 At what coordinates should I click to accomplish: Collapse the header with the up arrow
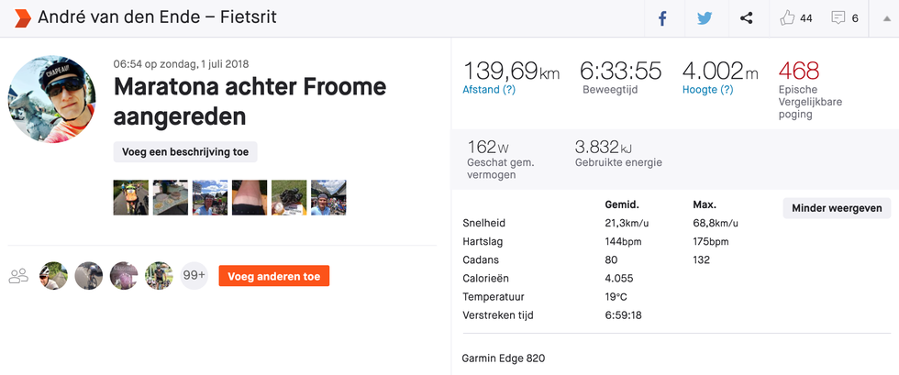(886, 18)
